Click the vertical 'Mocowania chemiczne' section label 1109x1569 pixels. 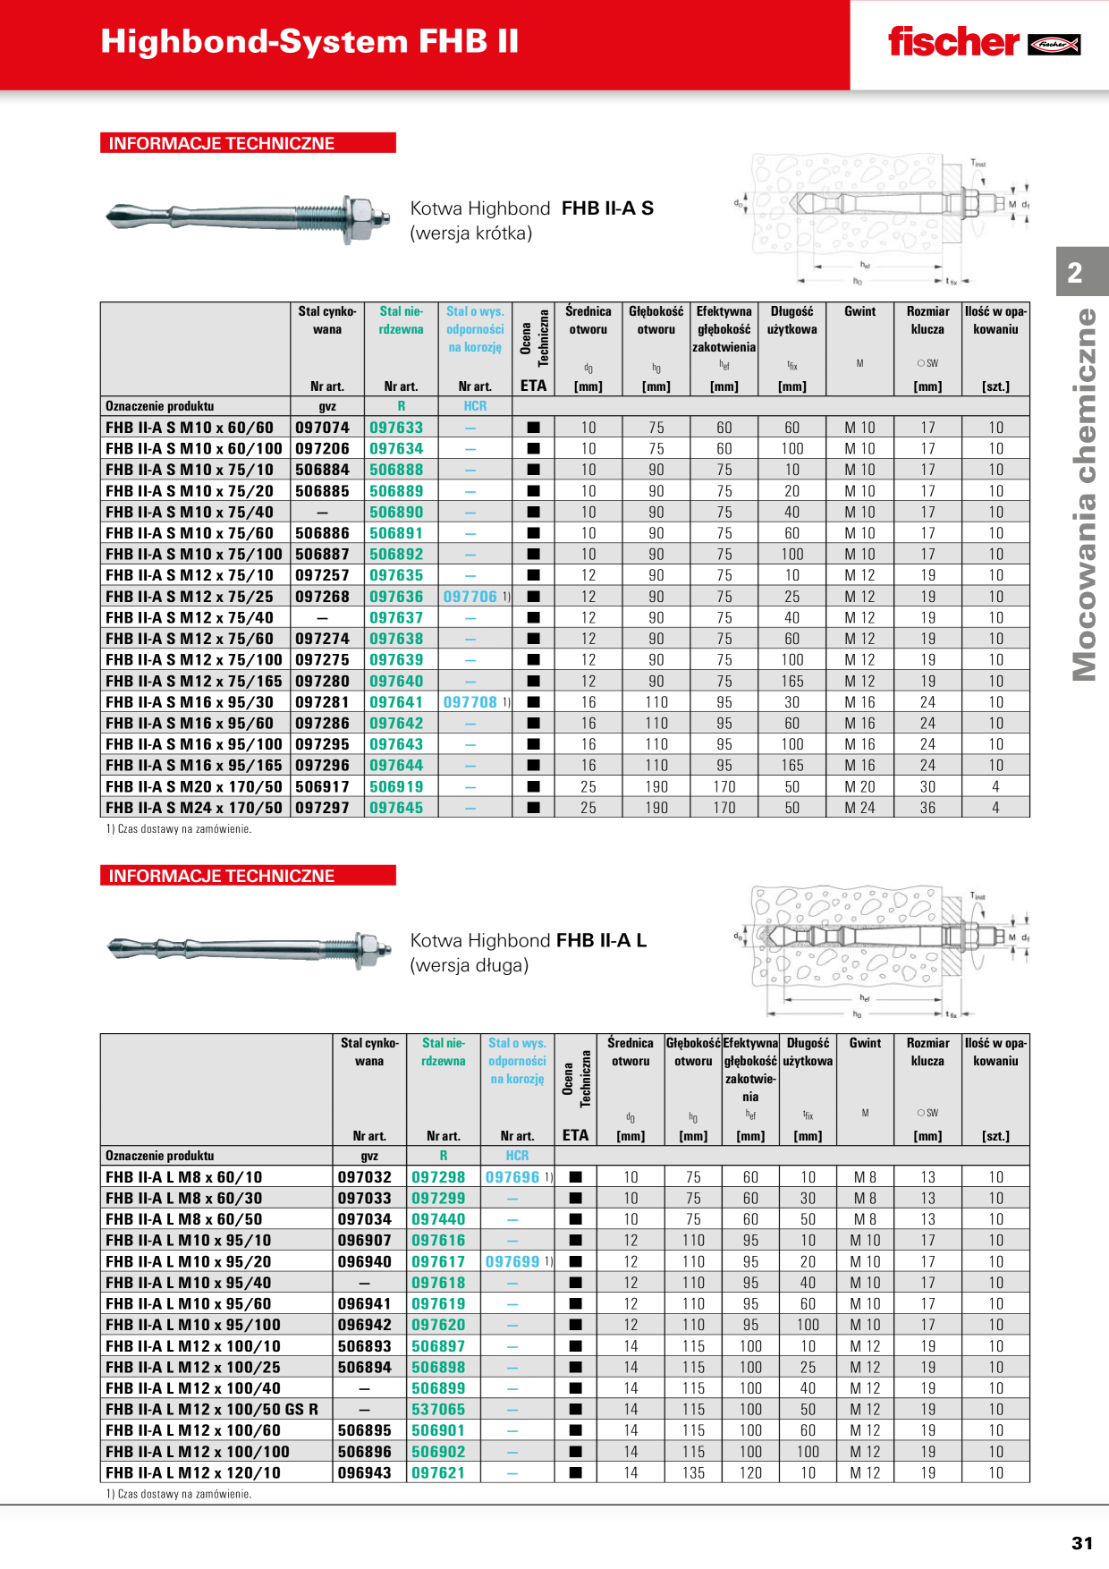(1084, 495)
